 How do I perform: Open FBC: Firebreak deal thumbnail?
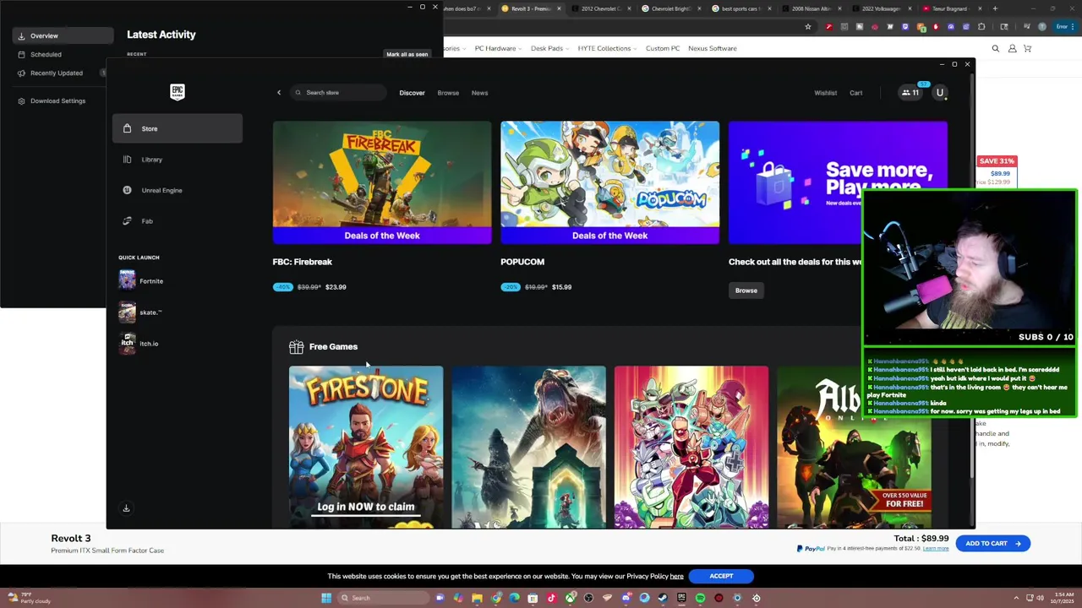[382, 182]
